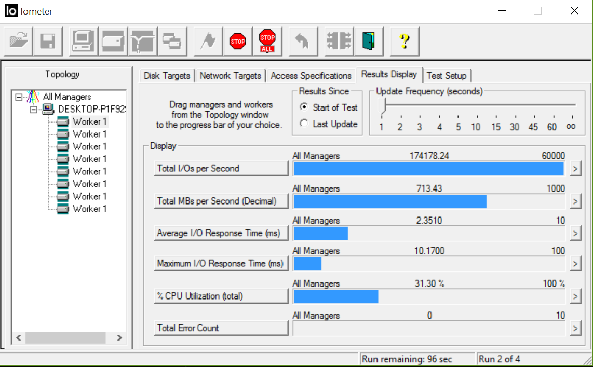This screenshot has width=593, height=367.
Task: Open arrow next to % CPU Utilization bar
Action: 575,296
